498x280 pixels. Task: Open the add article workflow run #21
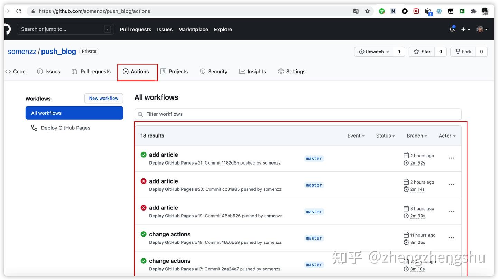163,155
